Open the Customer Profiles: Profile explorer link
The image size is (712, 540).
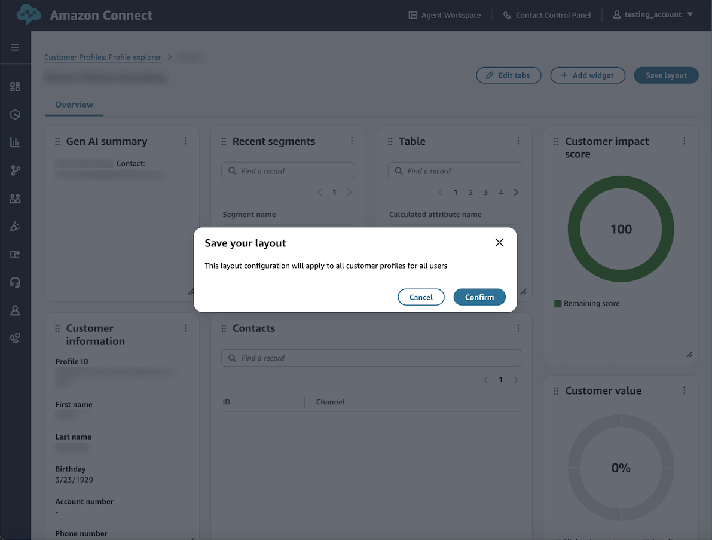(x=102, y=57)
